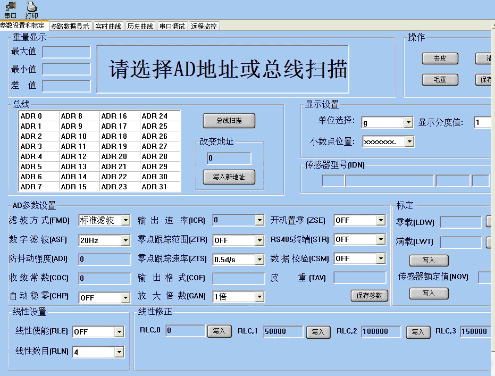The width and height of the screenshot is (495, 376).
Task: Click the 改变地址 address input field
Action: pyautogui.click(x=229, y=158)
